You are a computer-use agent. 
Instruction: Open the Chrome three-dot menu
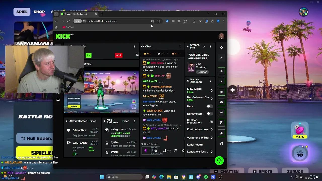pos(224,21)
